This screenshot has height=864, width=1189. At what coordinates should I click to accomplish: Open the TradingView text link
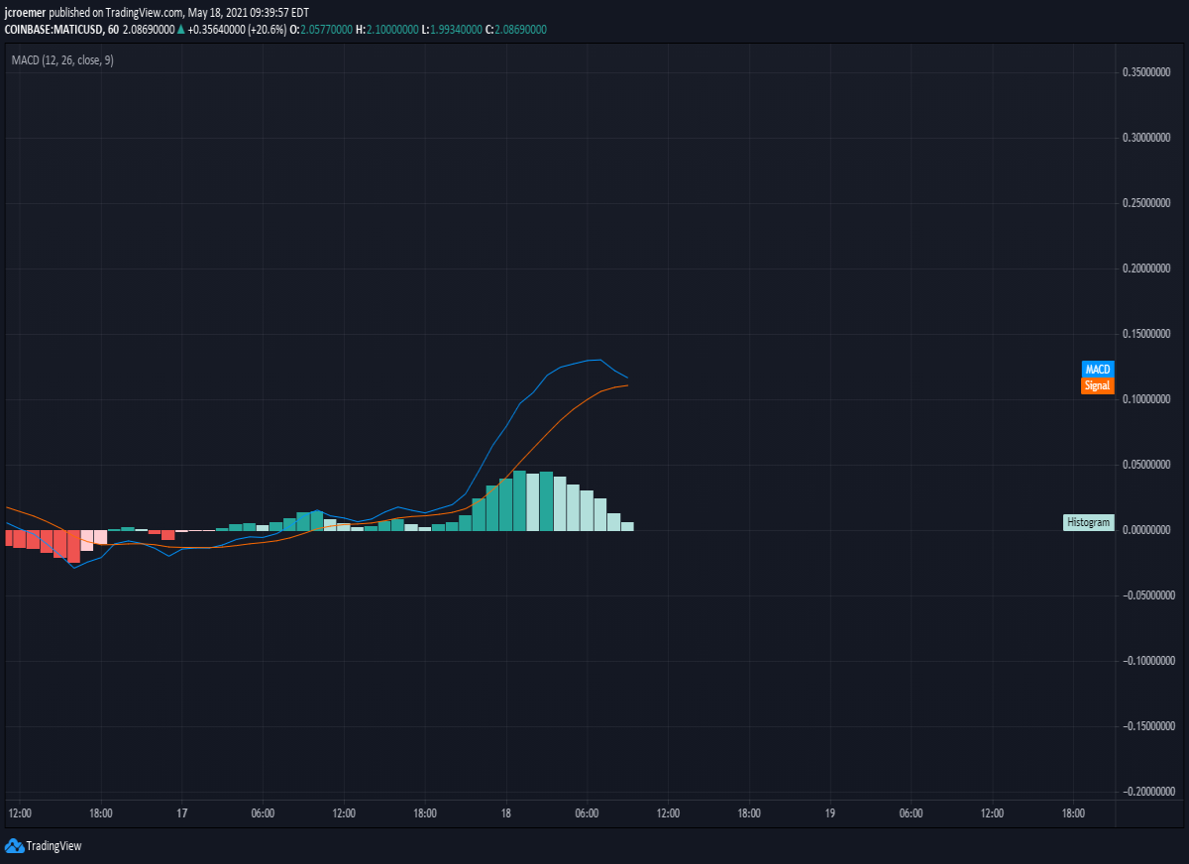(54, 846)
